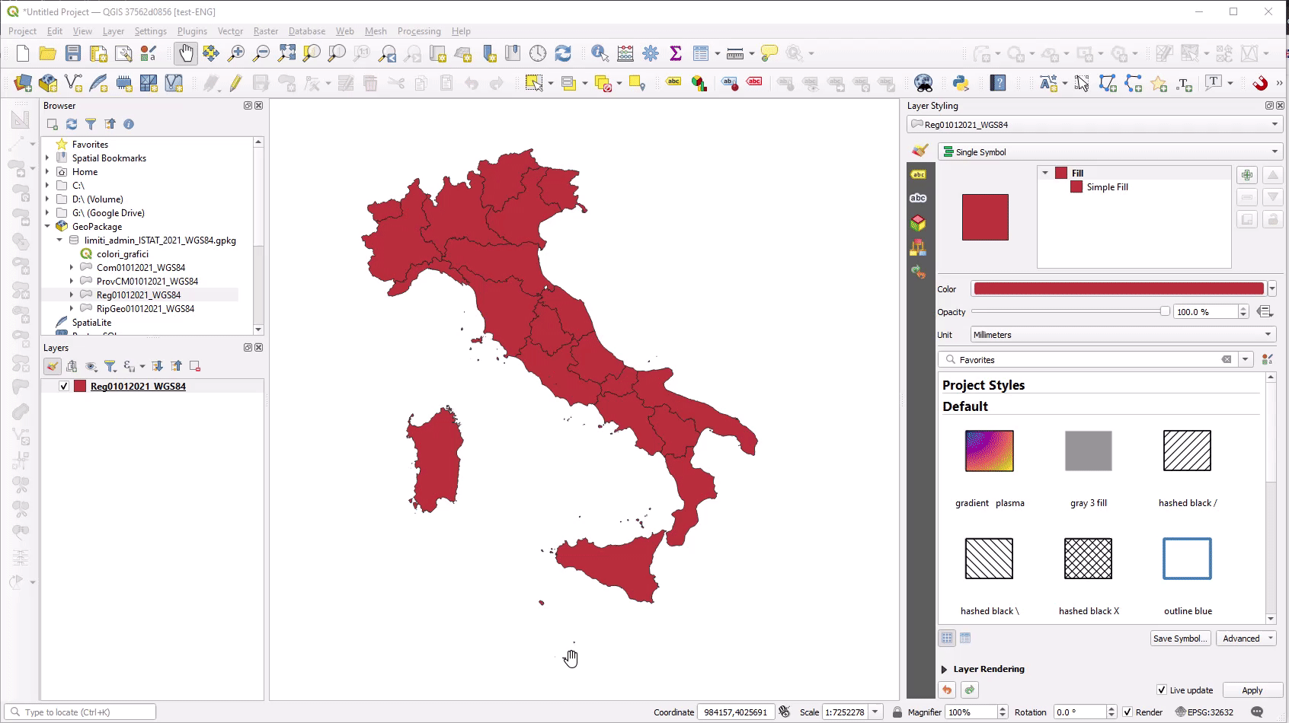
Task: Click the red Color fill bar
Action: pos(1118,289)
